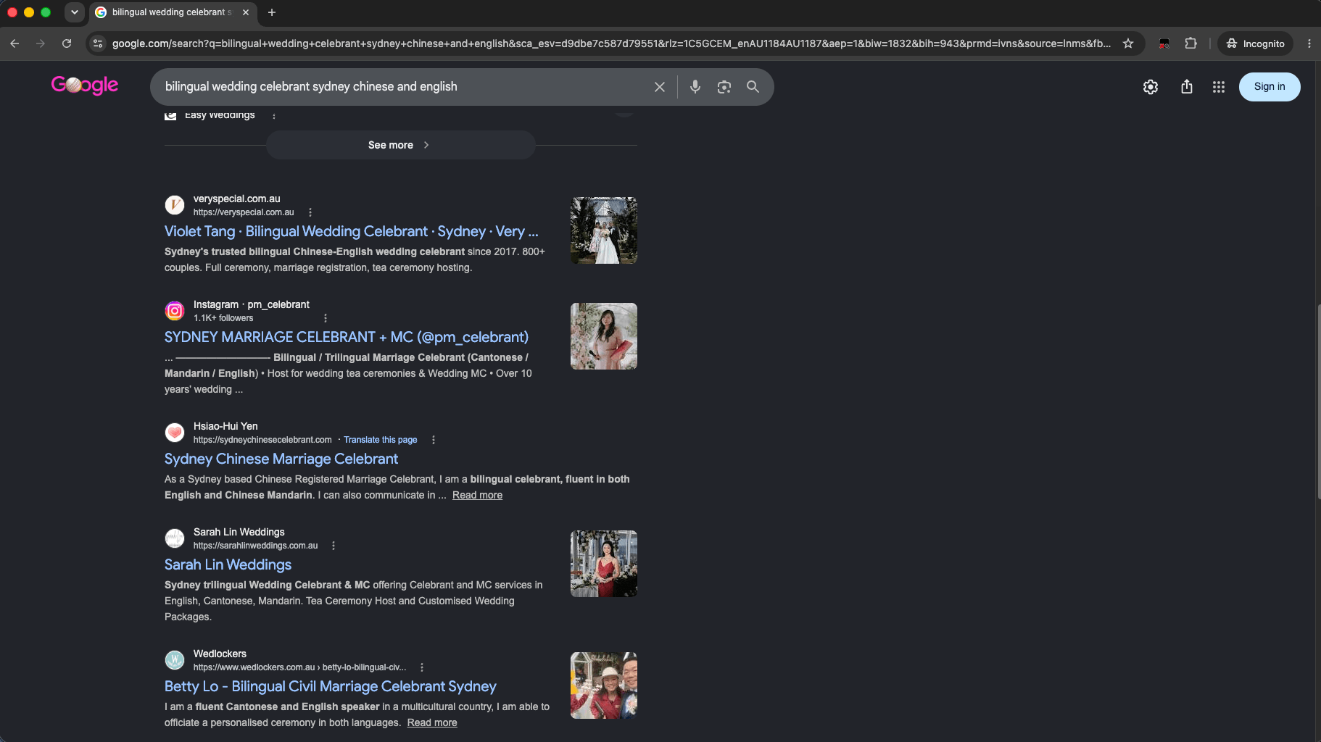Open the Violet Tang wedding thumbnail
Image resolution: width=1321 pixels, height=742 pixels.
click(604, 230)
